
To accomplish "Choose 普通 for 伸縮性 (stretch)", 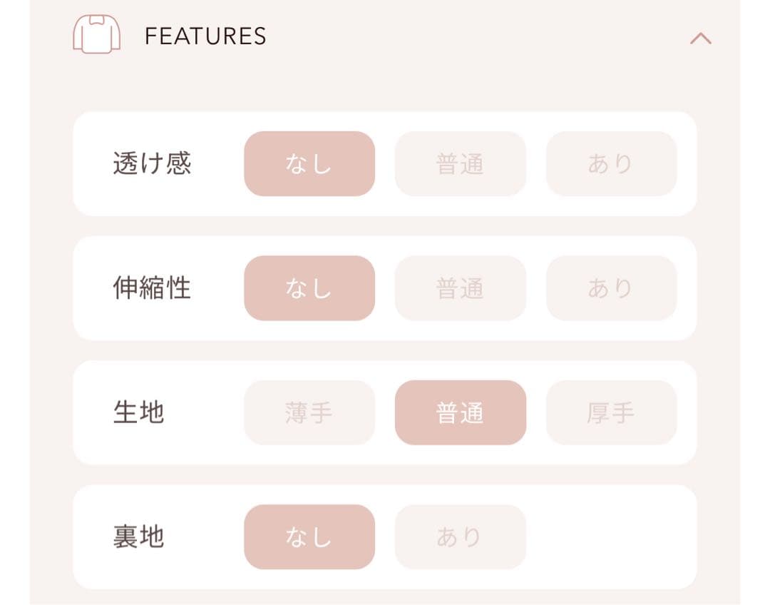I will [x=460, y=288].
